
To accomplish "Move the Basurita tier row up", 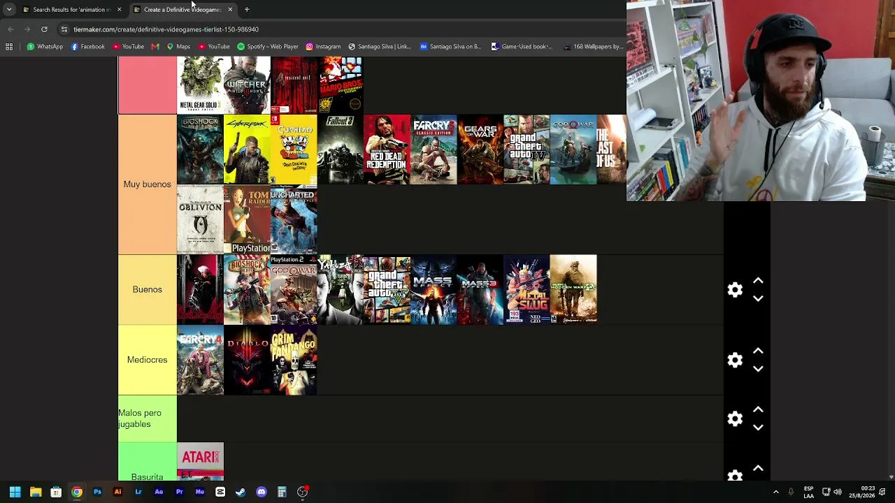I will coord(758,468).
